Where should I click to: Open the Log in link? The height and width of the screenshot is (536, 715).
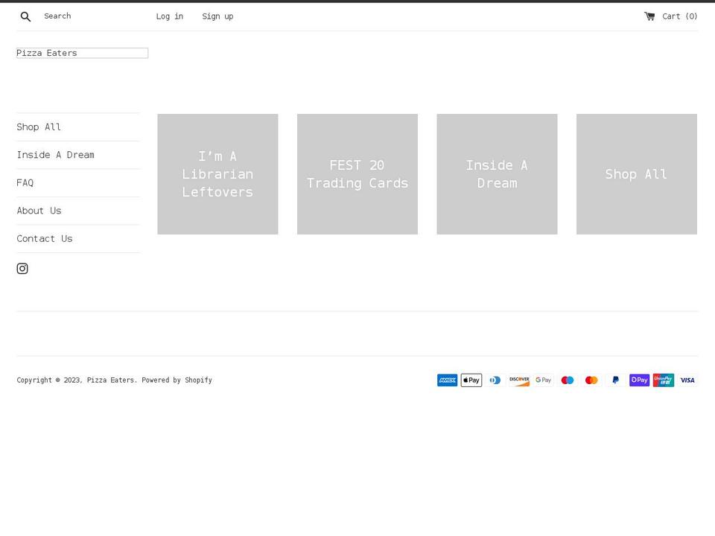(x=170, y=16)
